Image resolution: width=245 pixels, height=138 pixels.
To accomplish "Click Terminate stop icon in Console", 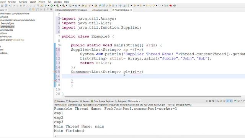I will (x=207, y=101).
